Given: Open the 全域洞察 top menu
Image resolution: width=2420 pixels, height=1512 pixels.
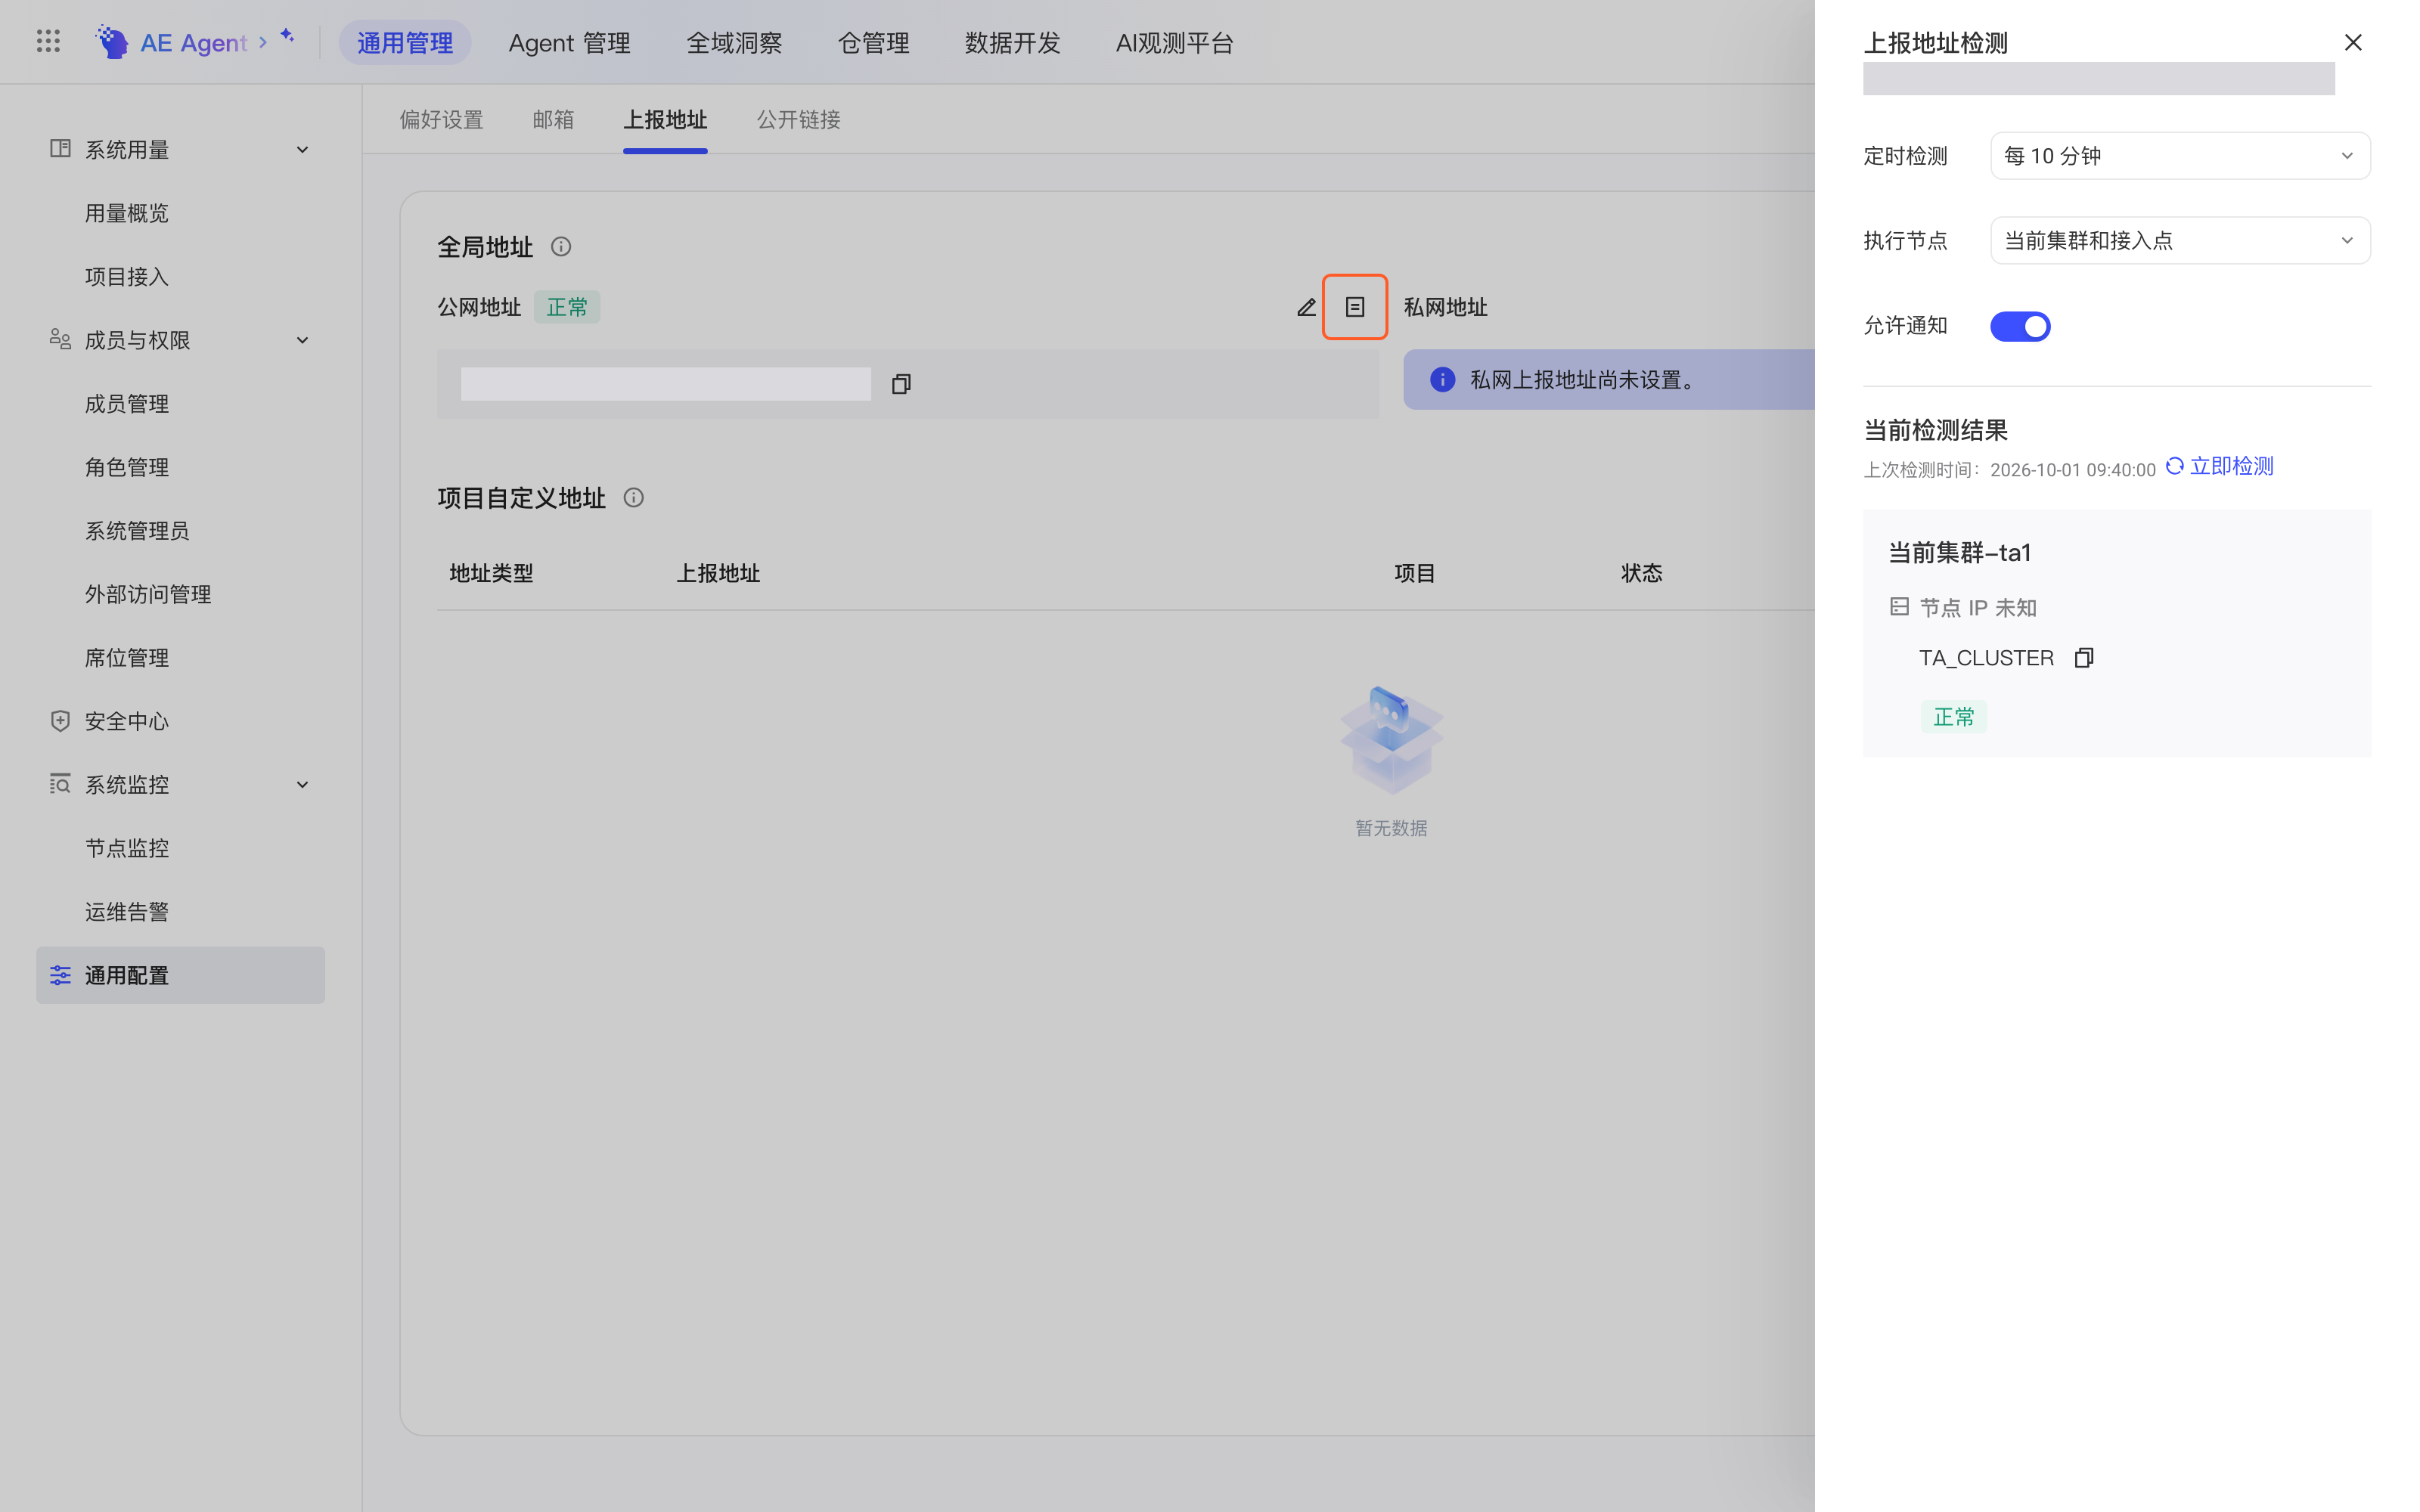Looking at the screenshot, I should point(734,43).
